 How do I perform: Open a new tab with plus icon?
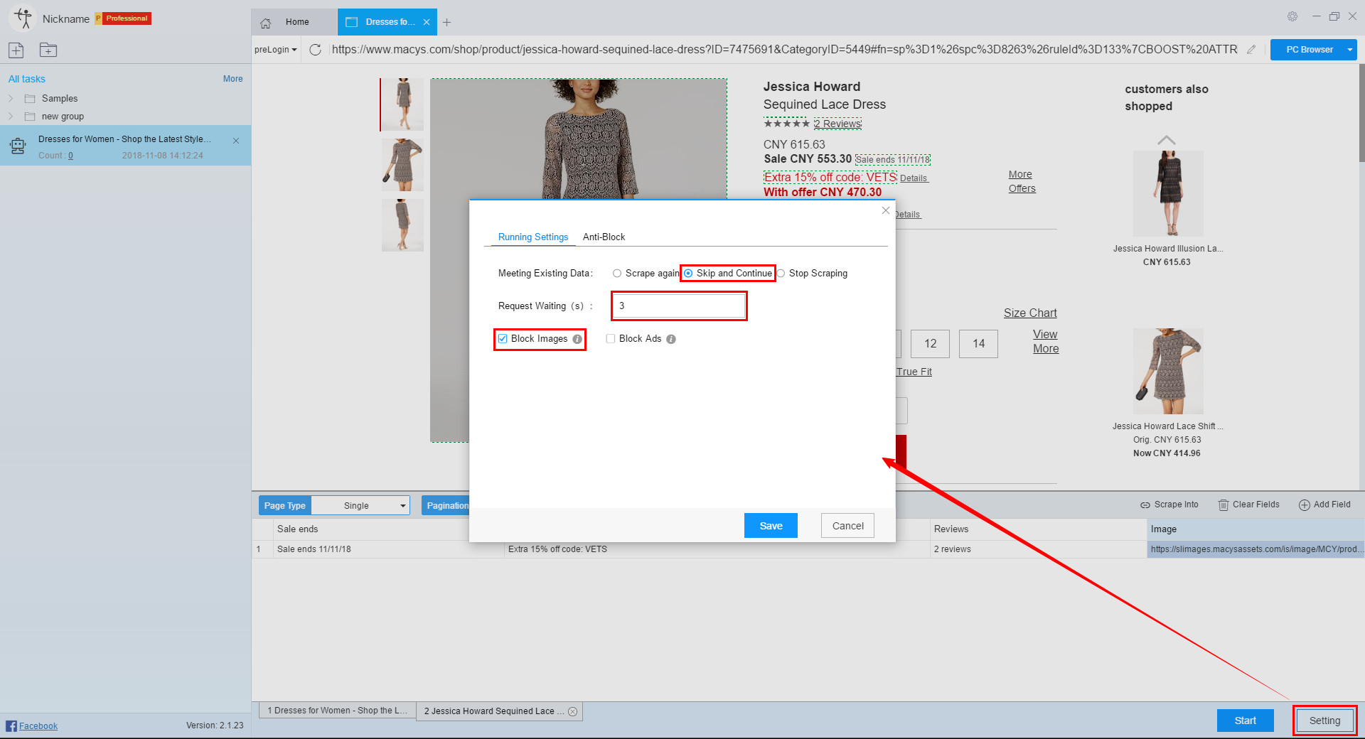click(x=446, y=22)
